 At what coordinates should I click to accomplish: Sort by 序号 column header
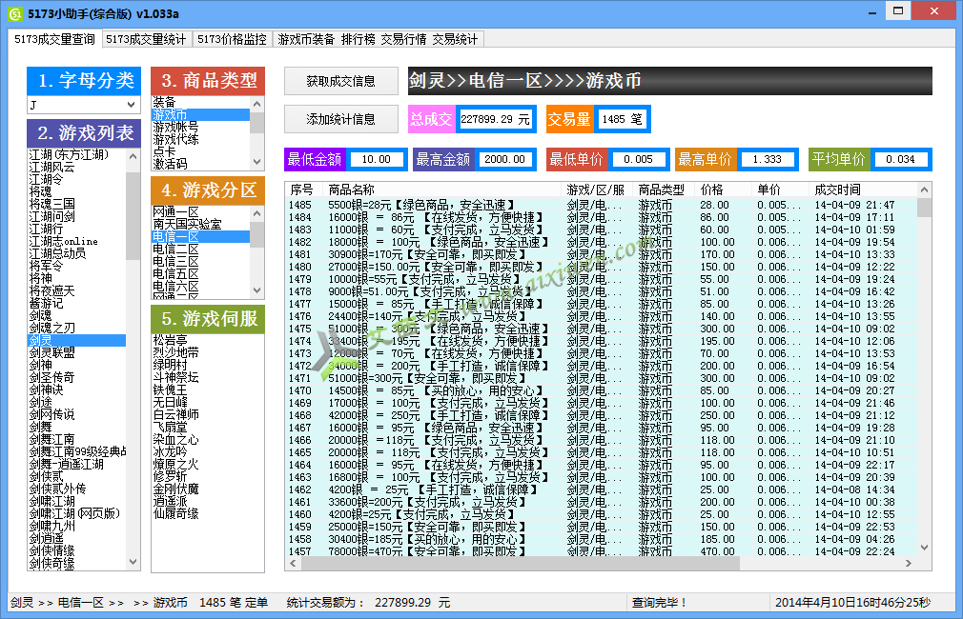[304, 190]
